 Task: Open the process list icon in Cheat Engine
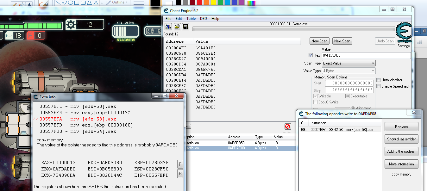pos(168,27)
